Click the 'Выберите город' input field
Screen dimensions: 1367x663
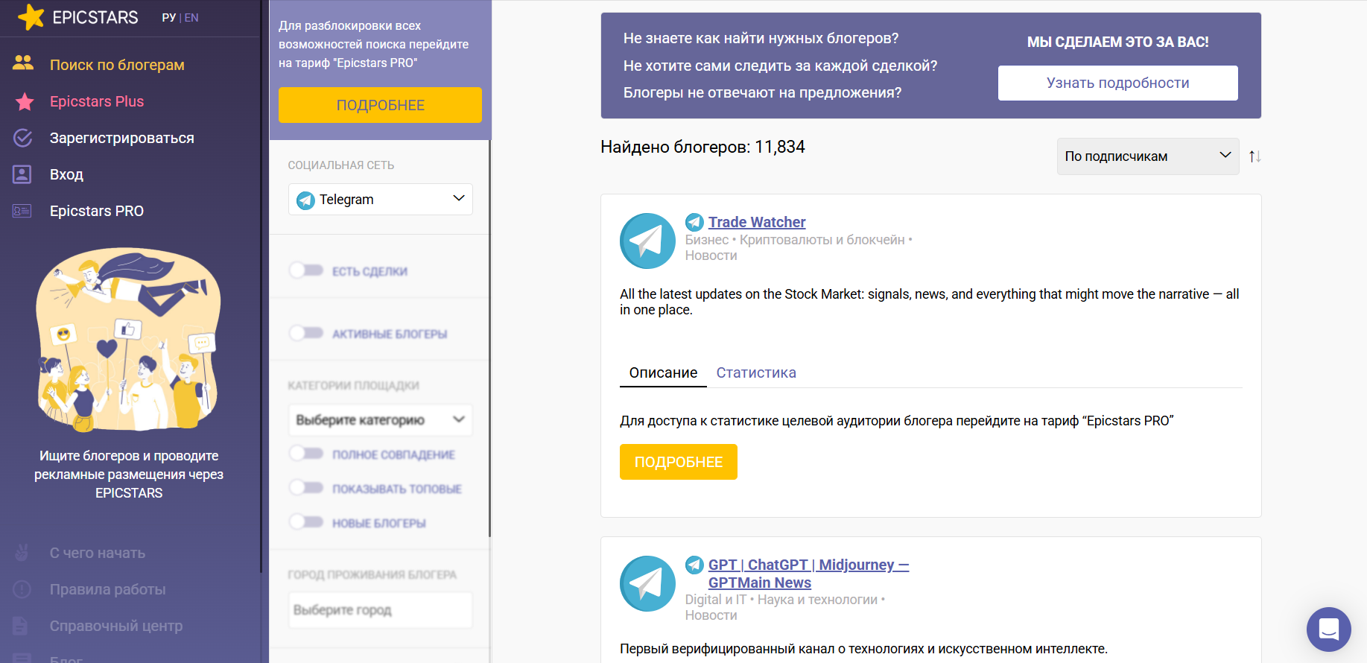380,610
